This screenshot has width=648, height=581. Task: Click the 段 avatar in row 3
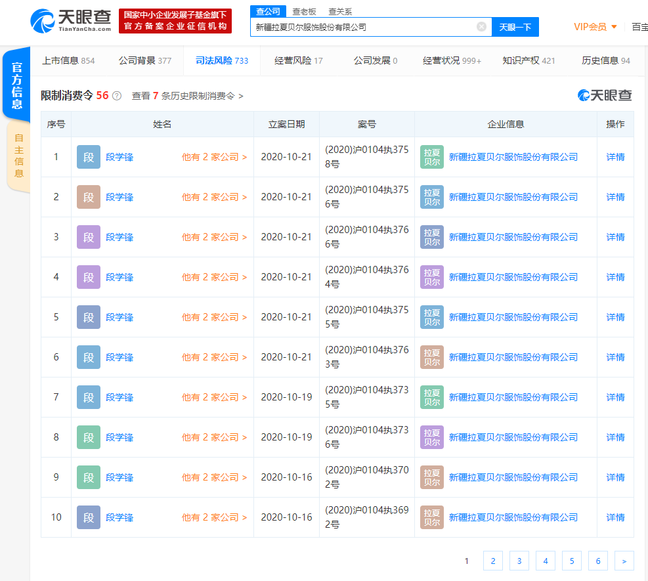click(x=89, y=237)
